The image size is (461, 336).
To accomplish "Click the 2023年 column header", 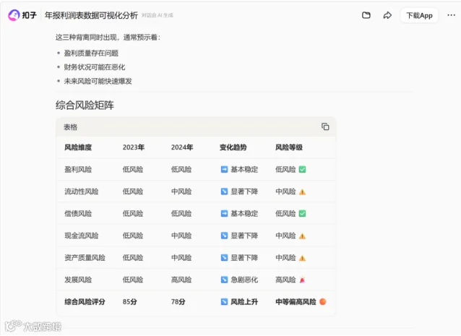I will pos(133,147).
